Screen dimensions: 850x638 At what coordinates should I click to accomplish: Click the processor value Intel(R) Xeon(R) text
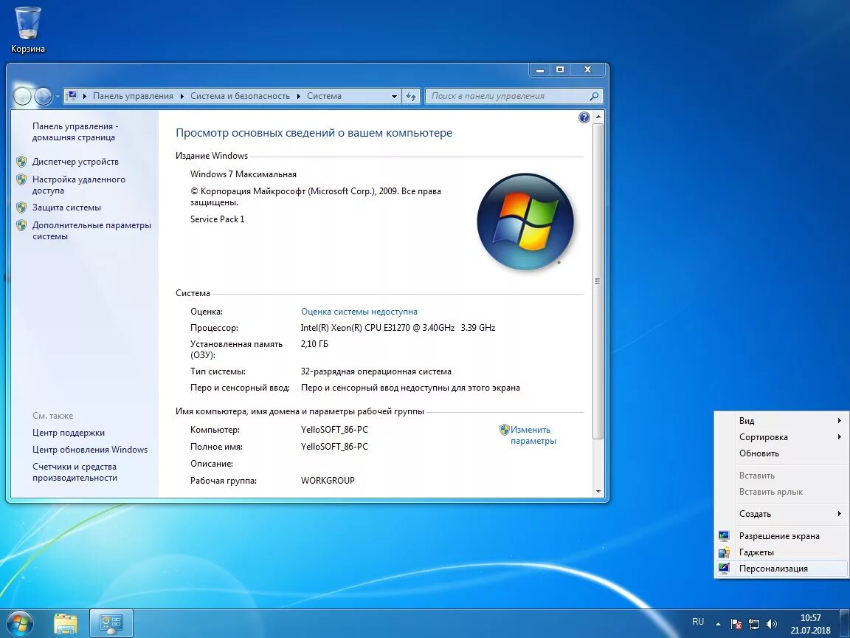(398, 328)
